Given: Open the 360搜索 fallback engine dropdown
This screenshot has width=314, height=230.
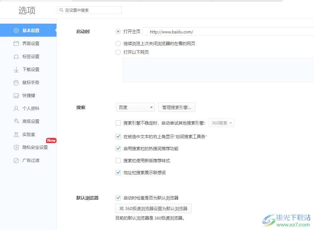Looking at the screenshot, I should coord(221,123).
